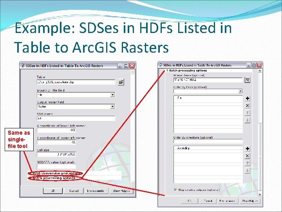Image resolution: width=282 pixels, height=212 pixels.
Task: Click OK in the right dialog
Action: (x=190, y=201)
